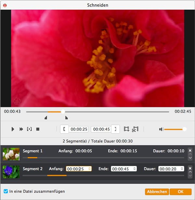Click the volume slider handle
This screenshot has height=200, width=195.
point(185,129)
